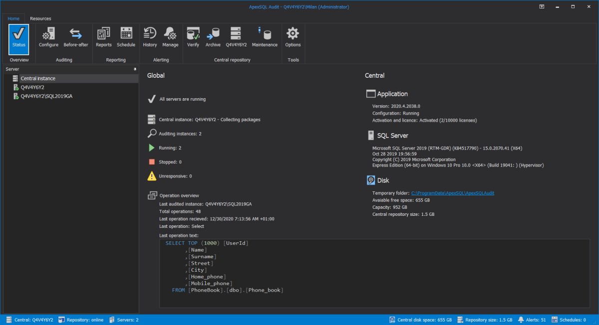The height and width of the screenshot is (325, 599).
Task: Click the Avaiable free space: 655 GB text
Action: 401,200
